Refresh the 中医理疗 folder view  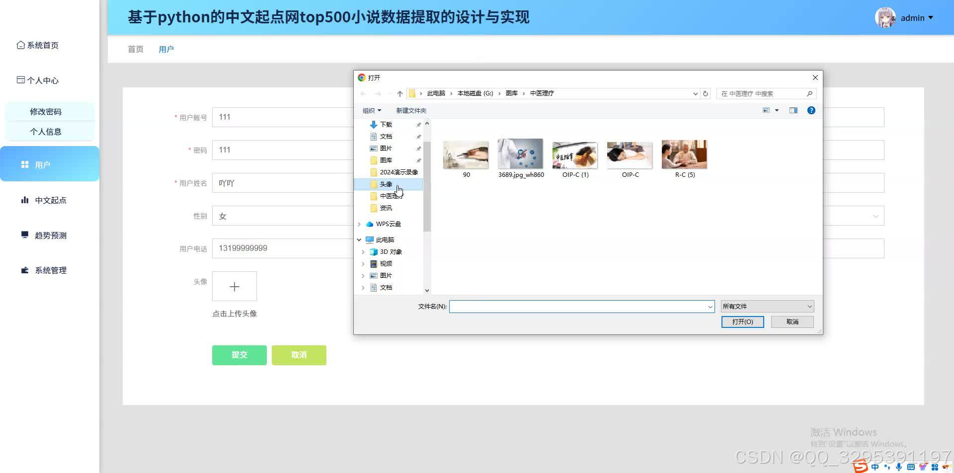pyautogui.click(x=706, y=93)
